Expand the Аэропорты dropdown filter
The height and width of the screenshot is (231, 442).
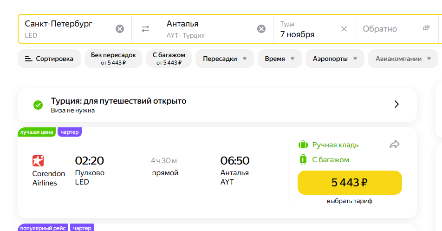click(x=335, y=59)
